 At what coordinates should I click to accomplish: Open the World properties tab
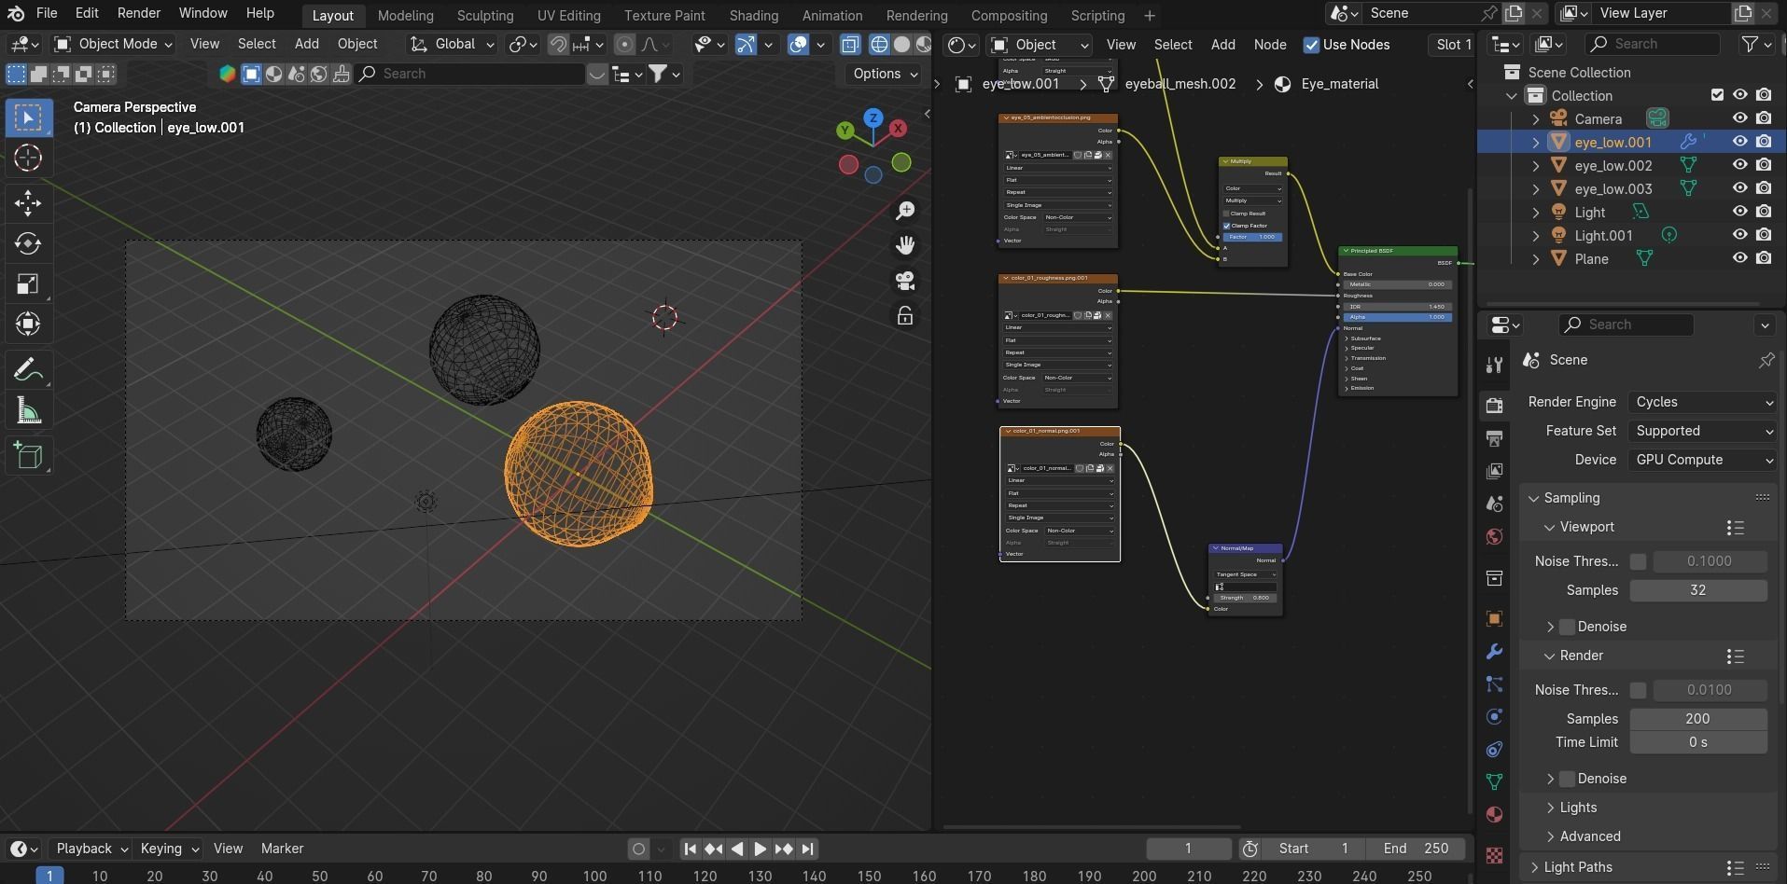pos(1494,536)
